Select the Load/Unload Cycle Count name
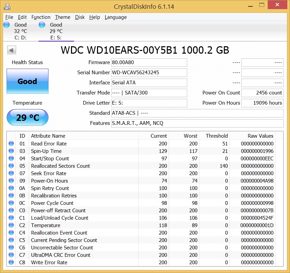This screenshot has height=273, width=290. (59, 218)
